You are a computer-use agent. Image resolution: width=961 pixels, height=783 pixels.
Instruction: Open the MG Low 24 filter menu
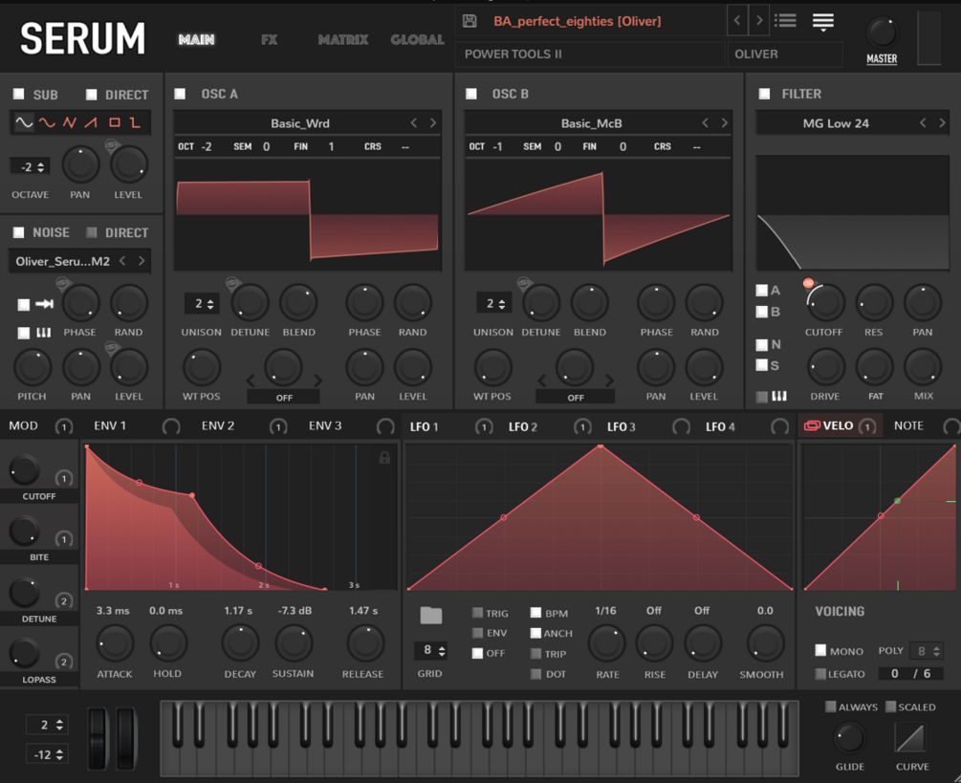pyautogui.click(x=836, y=123)
